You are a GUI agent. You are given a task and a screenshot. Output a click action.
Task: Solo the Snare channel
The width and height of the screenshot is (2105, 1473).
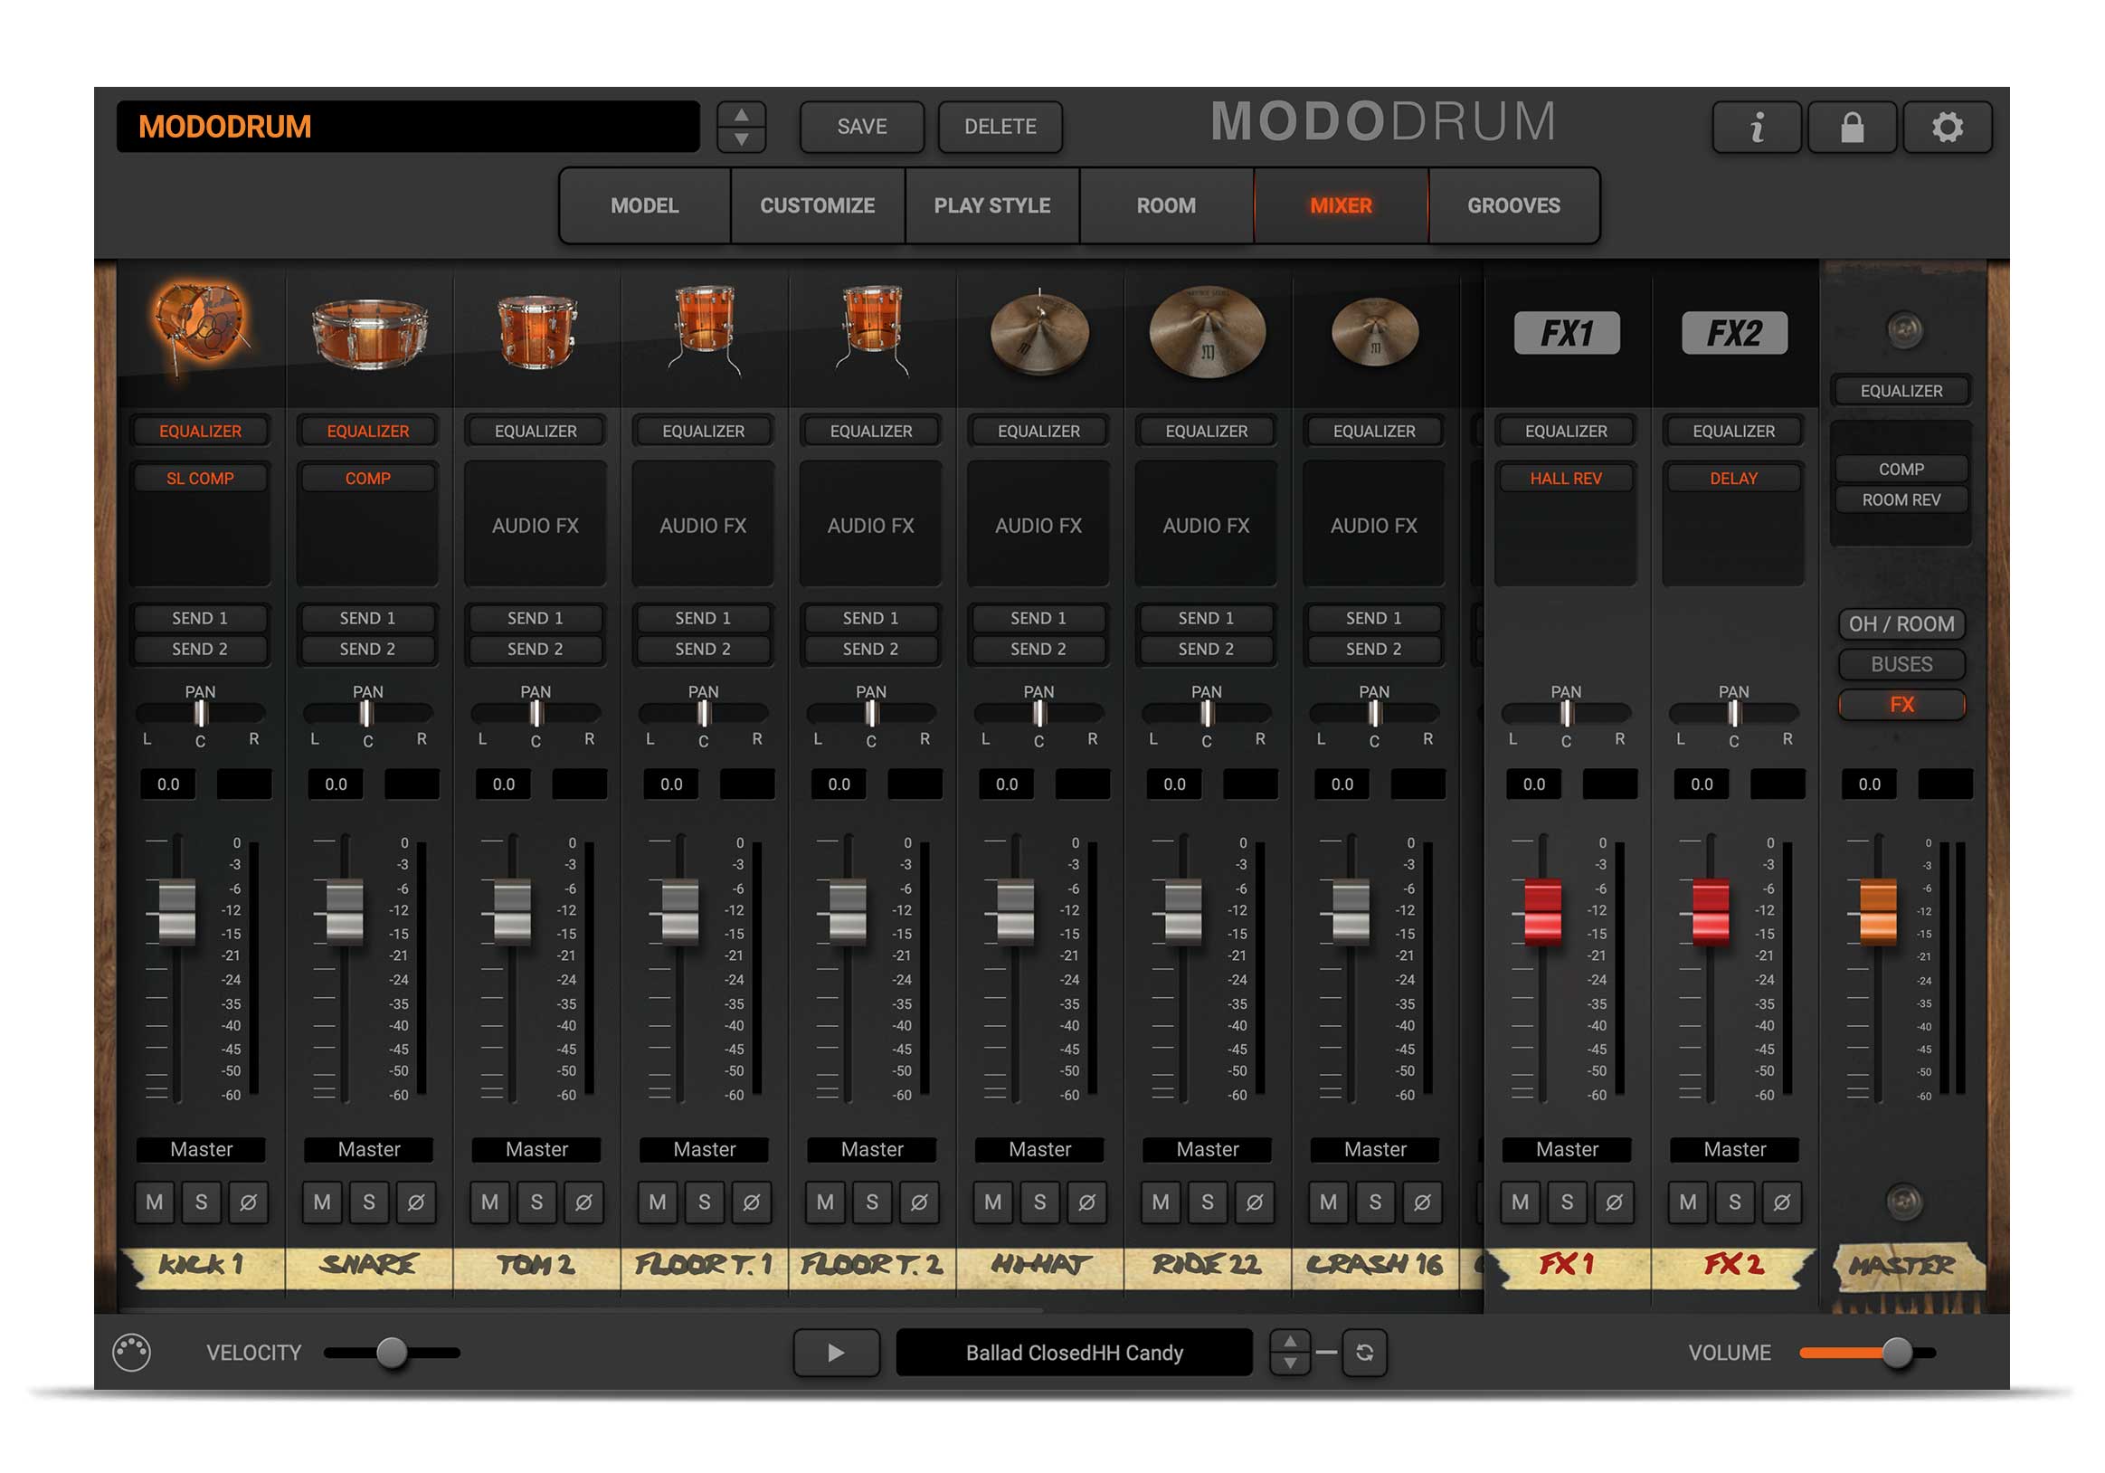369,1202
